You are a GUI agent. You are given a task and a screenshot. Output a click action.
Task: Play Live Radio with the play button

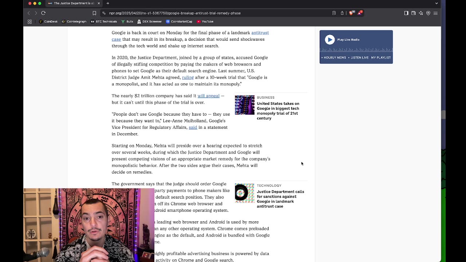click(329, 40)
